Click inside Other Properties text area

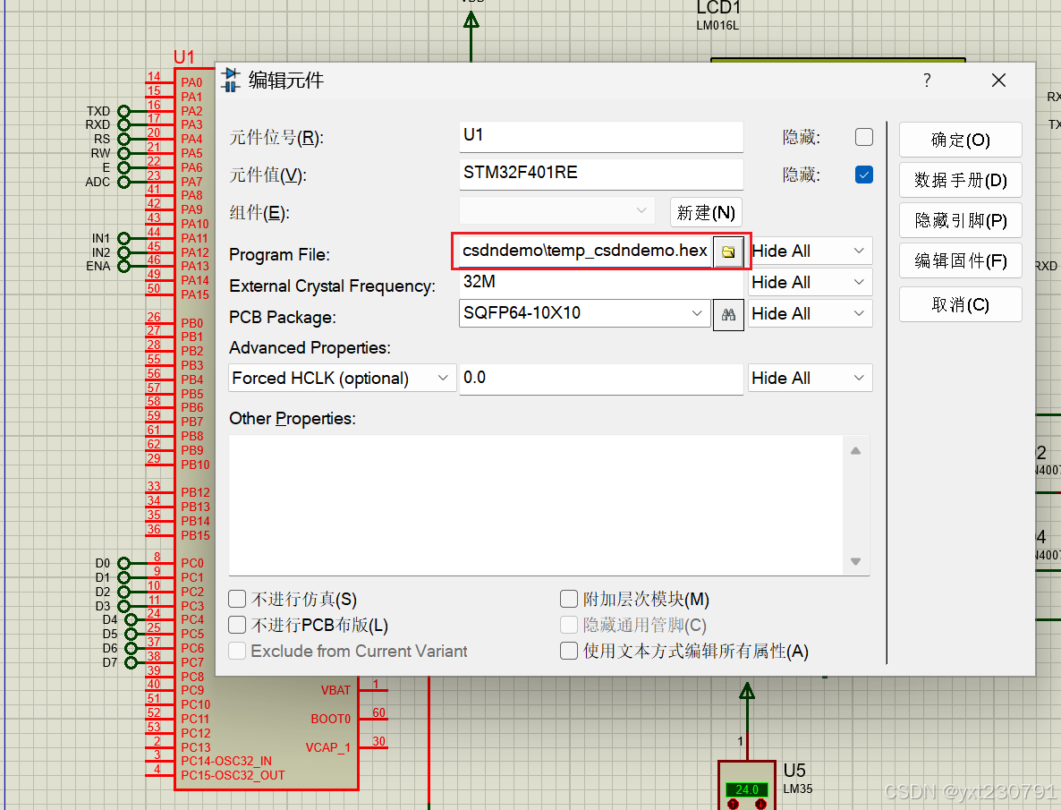(x=536, y=505)
